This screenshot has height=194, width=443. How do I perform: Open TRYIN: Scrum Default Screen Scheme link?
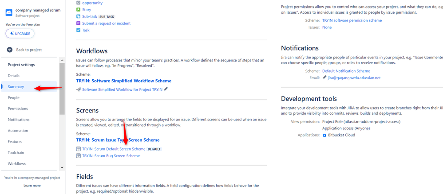pyautogui.click(x=114, y=149)
